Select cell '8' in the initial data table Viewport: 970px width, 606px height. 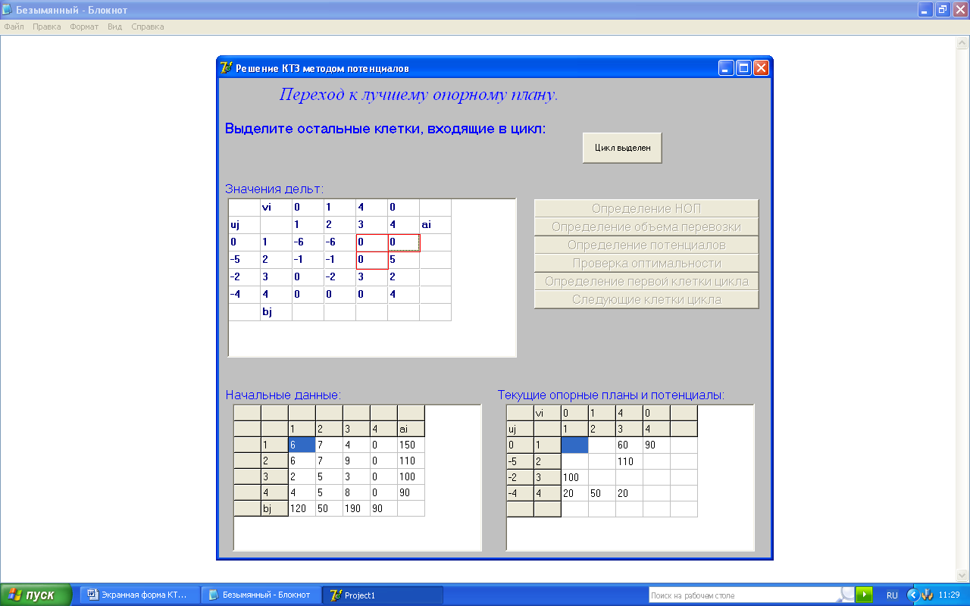(356, 492)
